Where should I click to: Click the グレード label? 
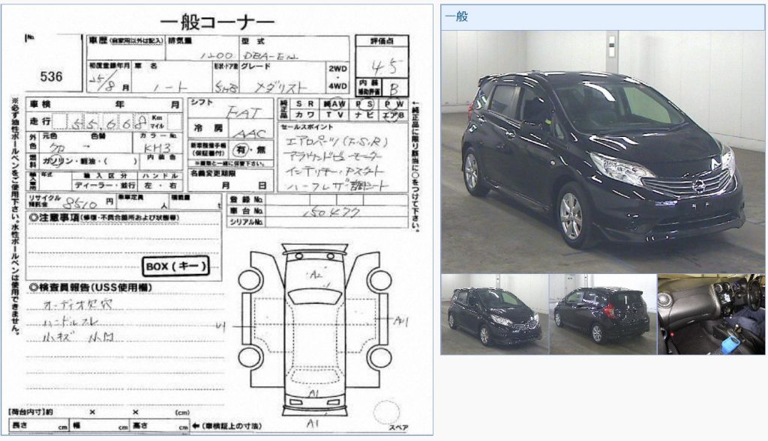[x=256, y=66]
